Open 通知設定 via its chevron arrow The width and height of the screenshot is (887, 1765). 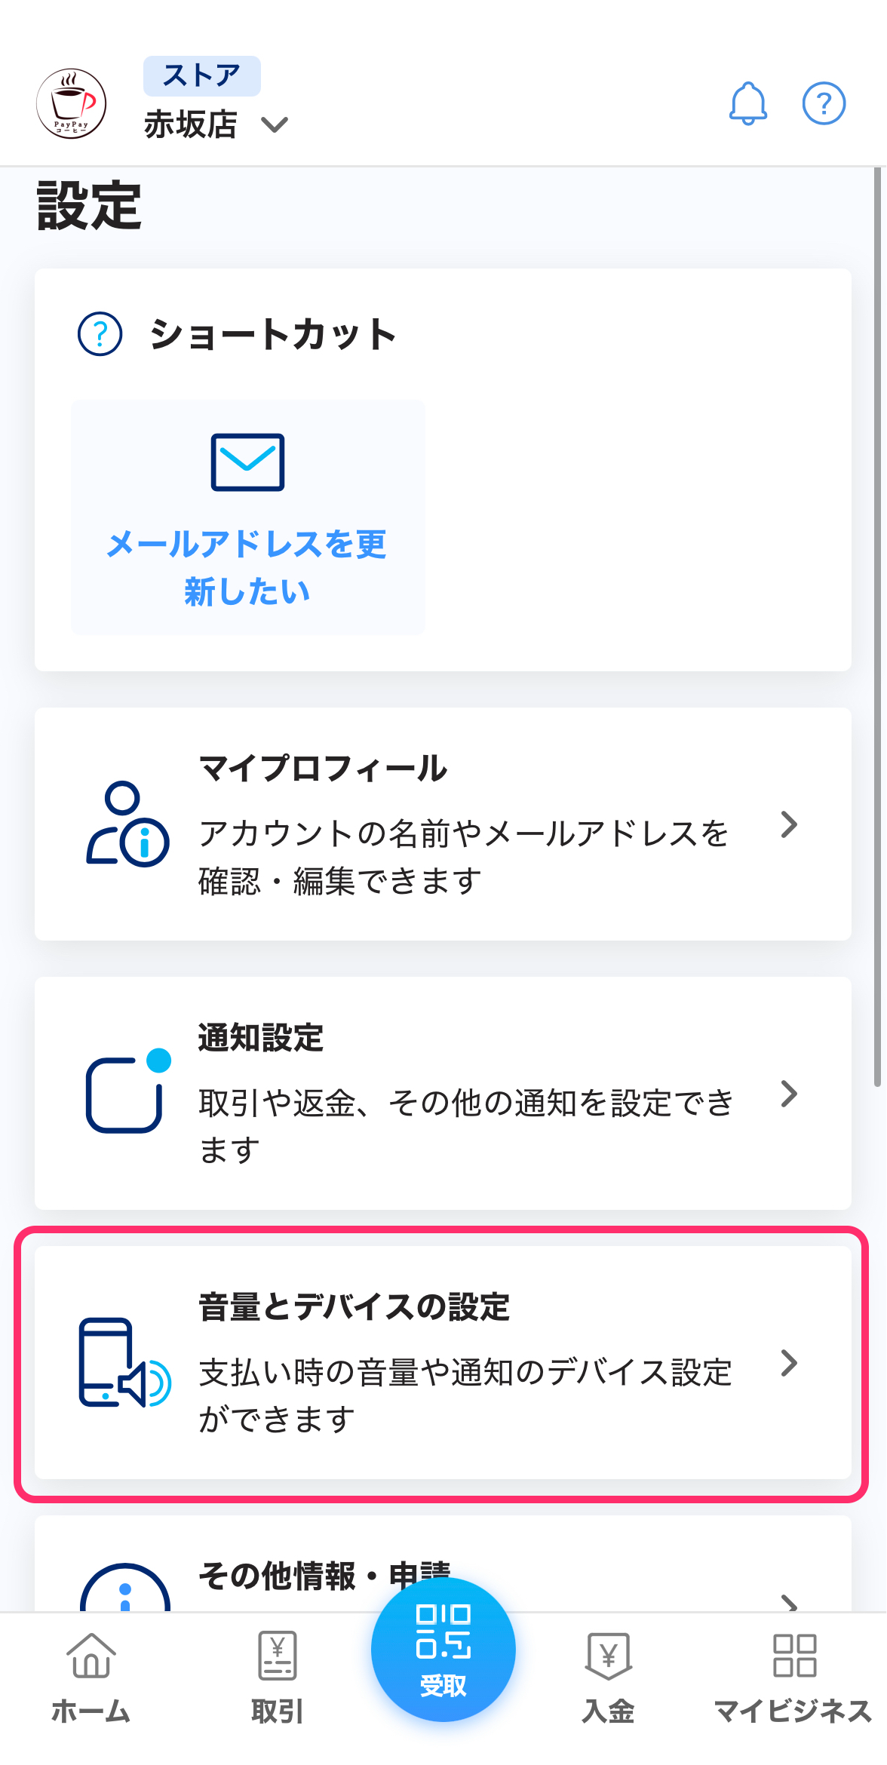tap(789, 1094)
